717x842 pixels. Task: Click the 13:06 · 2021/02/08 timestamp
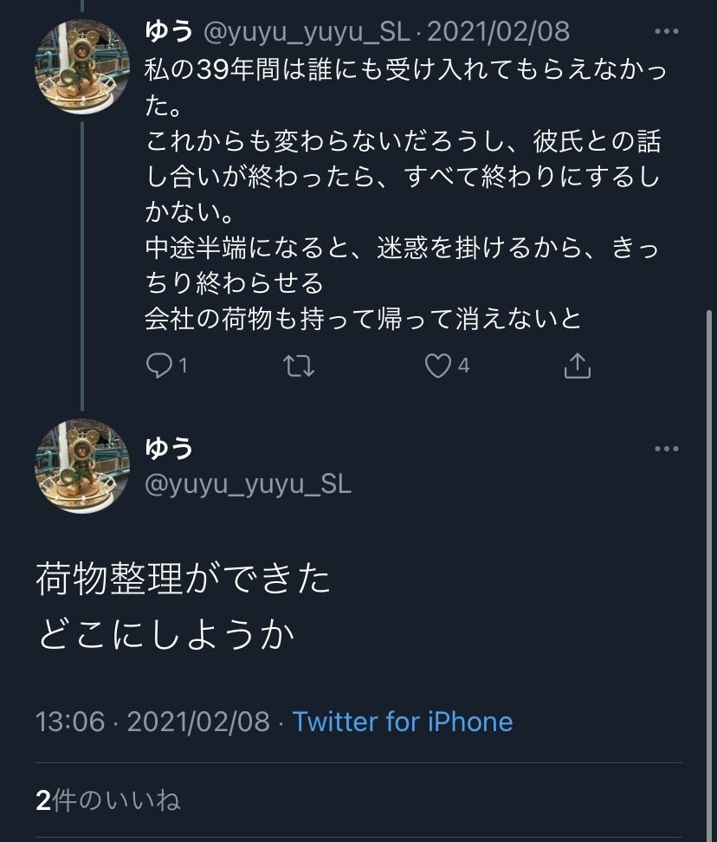click(152, 722)
